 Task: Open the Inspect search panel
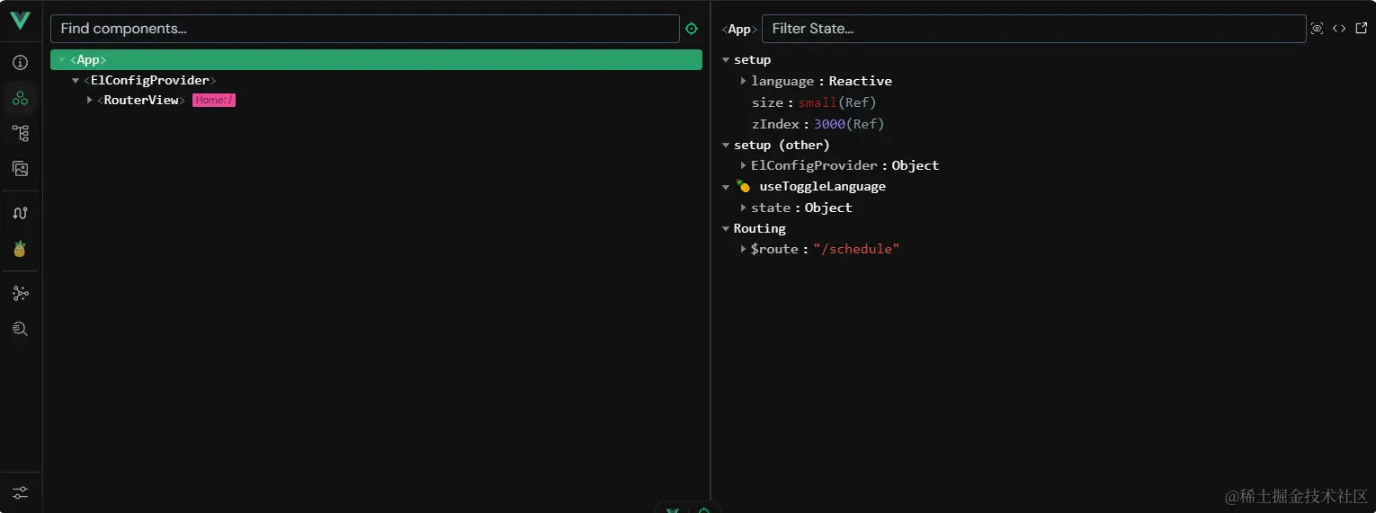pyautogui.click(x=20, y=329)
